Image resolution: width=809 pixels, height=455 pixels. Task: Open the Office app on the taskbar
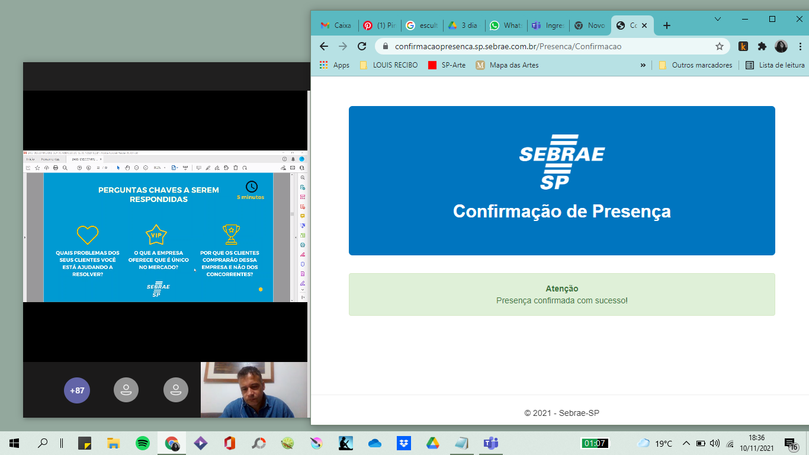230,443
